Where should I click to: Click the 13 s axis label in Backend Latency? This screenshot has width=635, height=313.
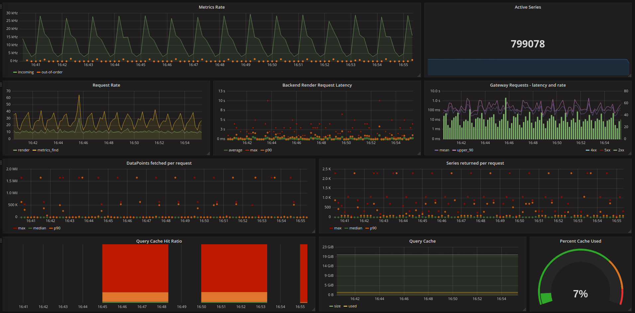click(x=222, y=91)
